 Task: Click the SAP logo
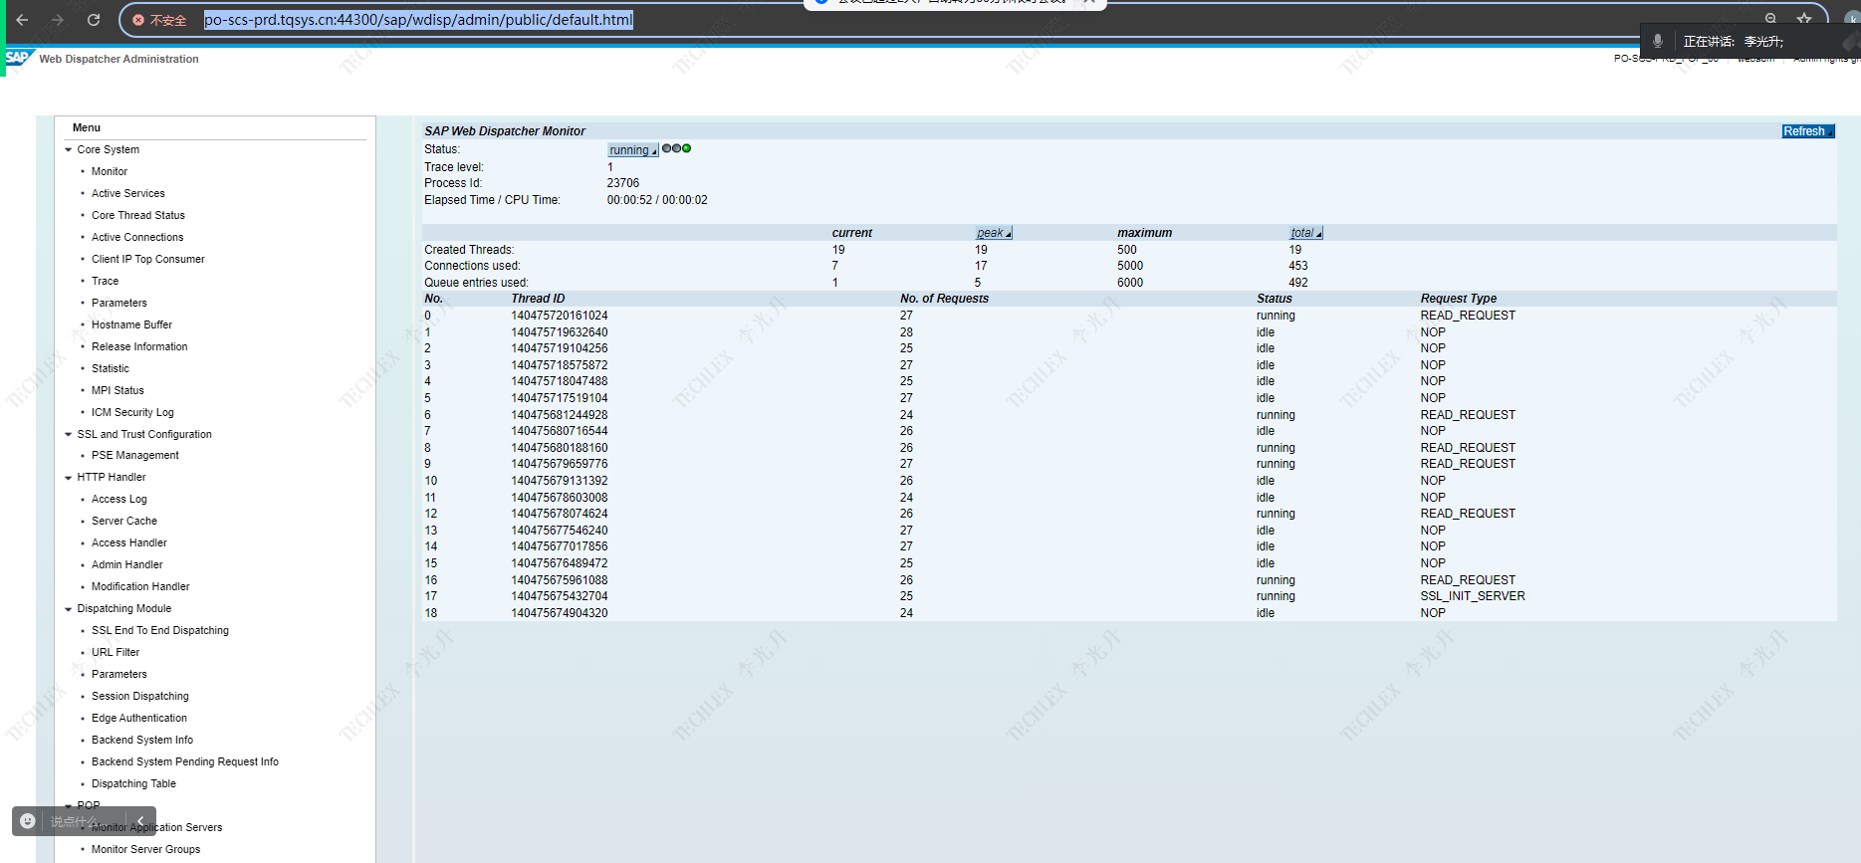point(18,58)
